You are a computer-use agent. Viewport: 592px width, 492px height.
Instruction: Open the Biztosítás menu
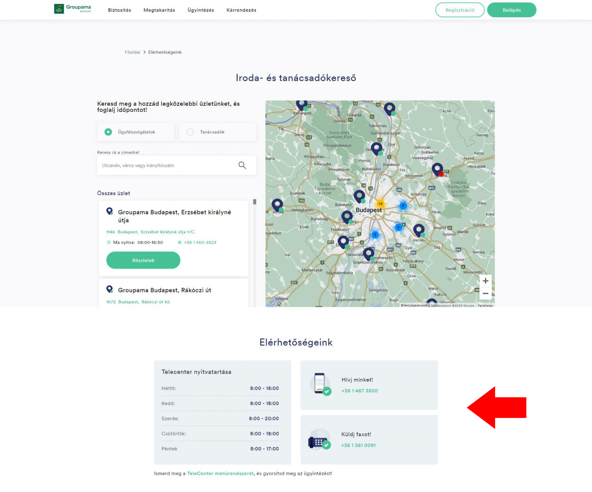(119, 10)
